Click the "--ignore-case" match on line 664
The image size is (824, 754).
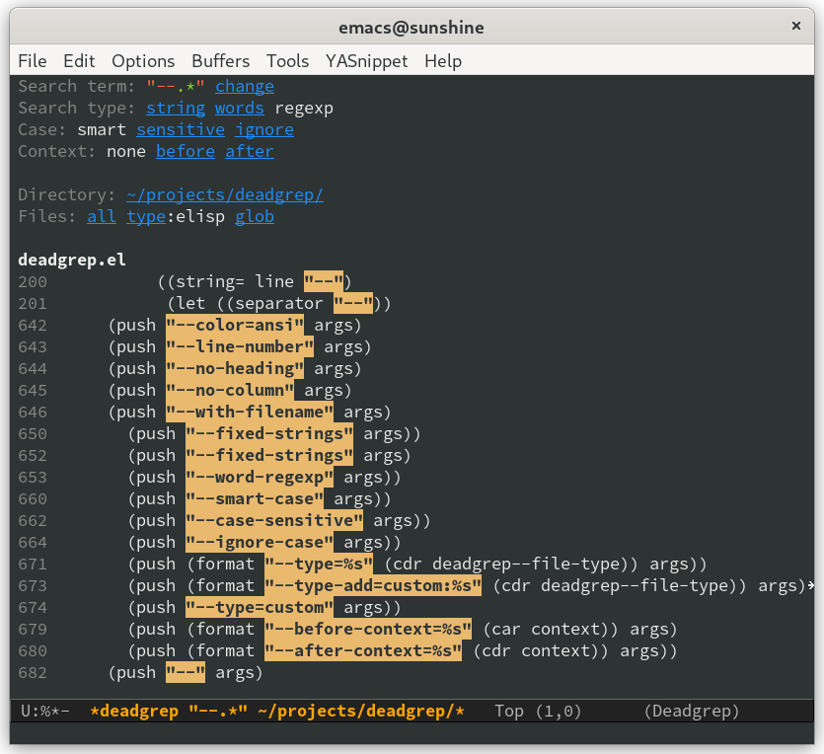[x=260, y=542]
